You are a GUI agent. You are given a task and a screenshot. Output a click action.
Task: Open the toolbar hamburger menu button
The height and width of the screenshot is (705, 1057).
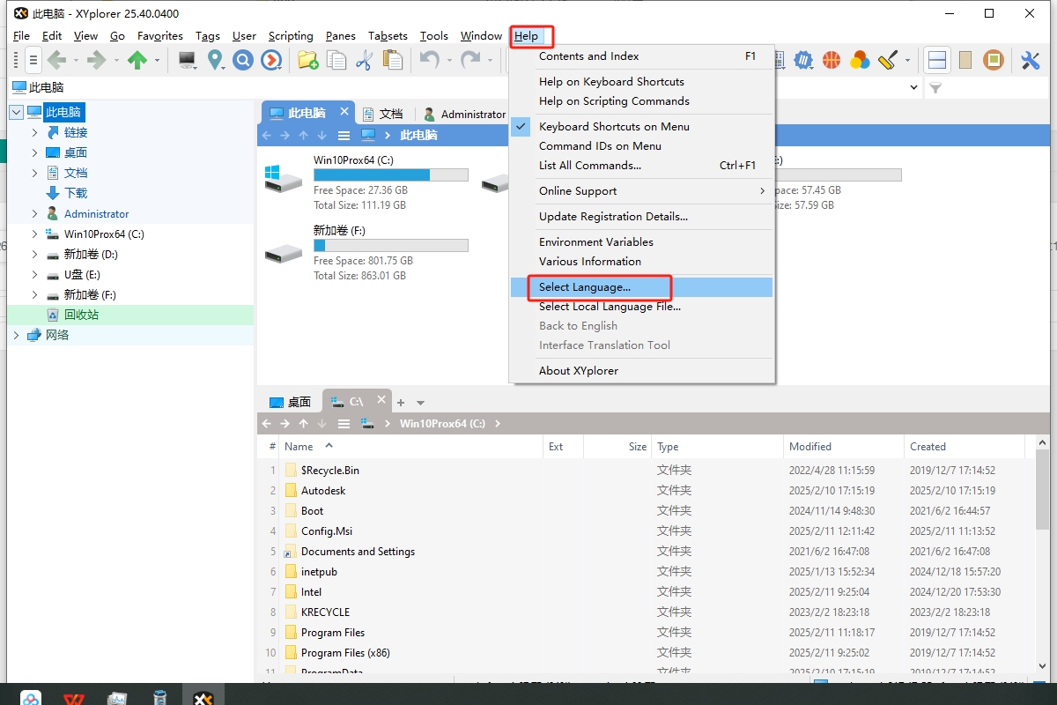33,60
